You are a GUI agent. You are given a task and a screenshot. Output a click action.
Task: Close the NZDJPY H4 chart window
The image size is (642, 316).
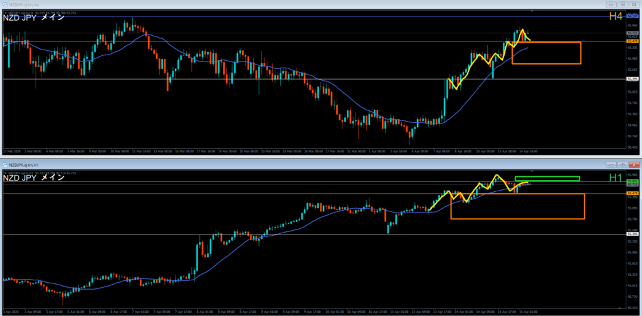pyautogui.click(x=634, y=4)
